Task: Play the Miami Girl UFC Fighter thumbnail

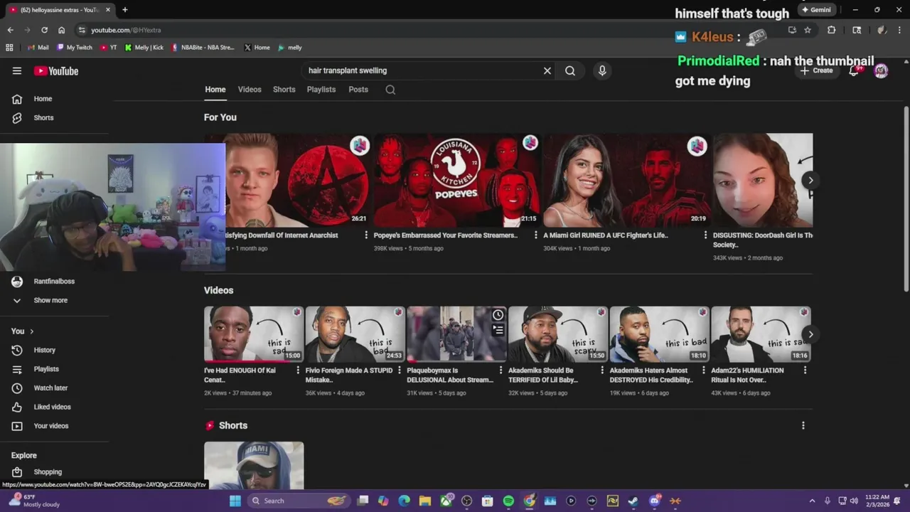Action: coord(626,180)
